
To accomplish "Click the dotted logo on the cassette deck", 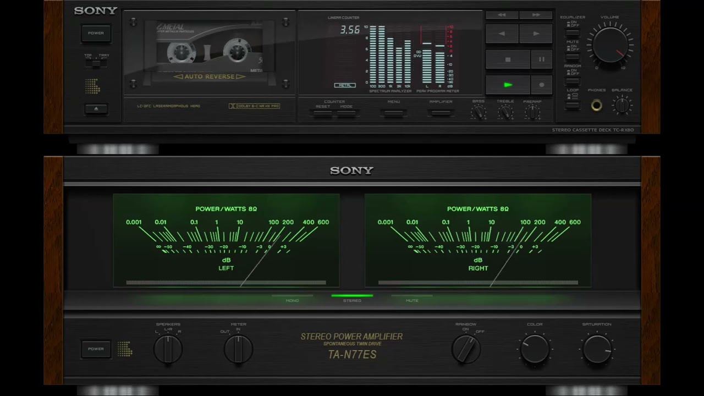I will [x=92, y=86].
